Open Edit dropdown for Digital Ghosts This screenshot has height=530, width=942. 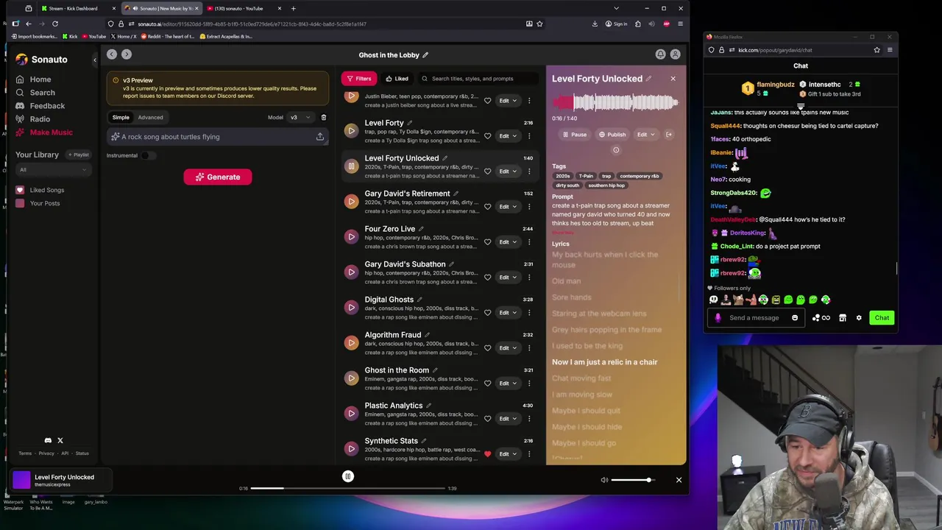click(508, 313)
